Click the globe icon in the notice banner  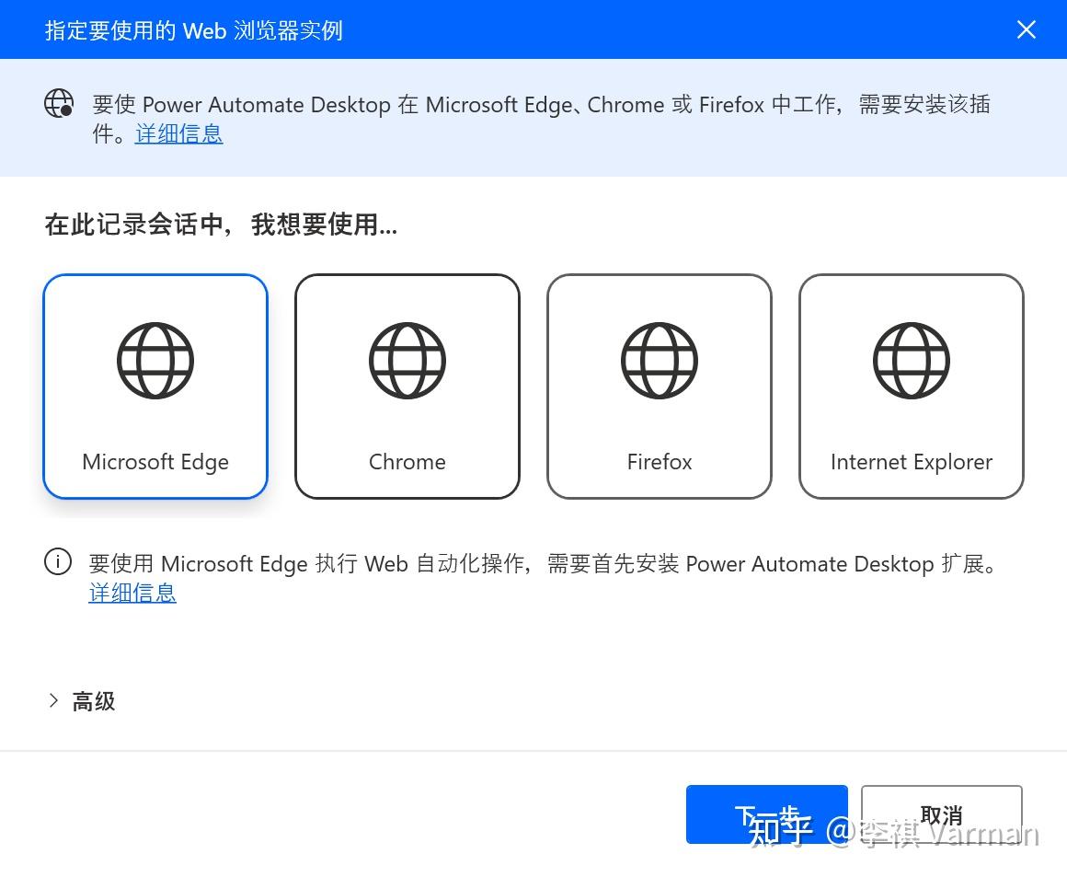click(58, 103)
